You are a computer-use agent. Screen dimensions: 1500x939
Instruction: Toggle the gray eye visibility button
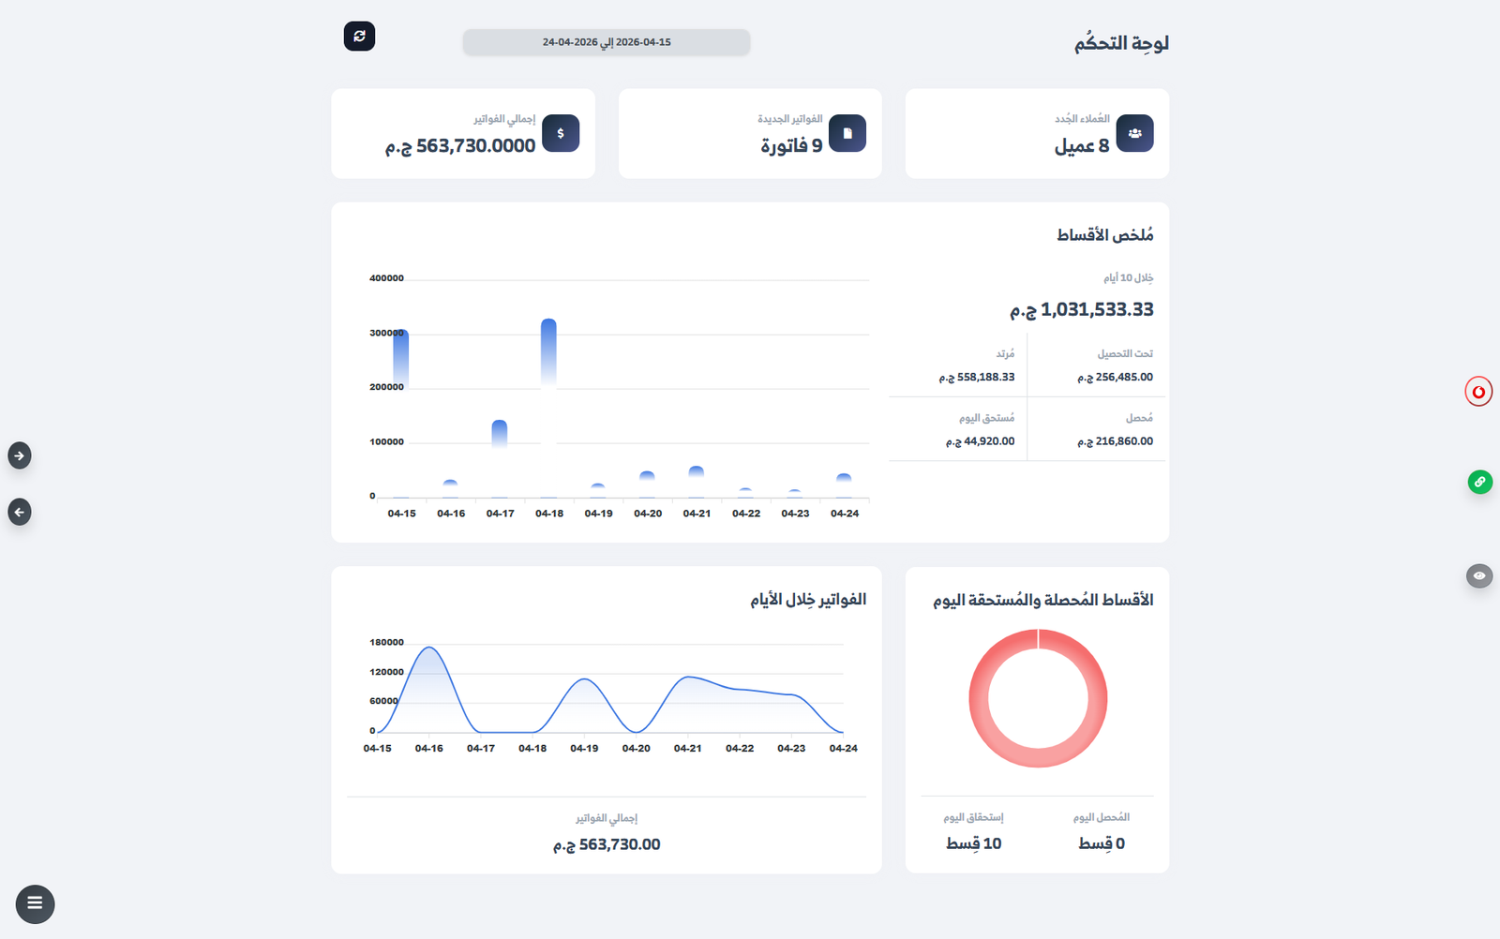[1479, 575]
